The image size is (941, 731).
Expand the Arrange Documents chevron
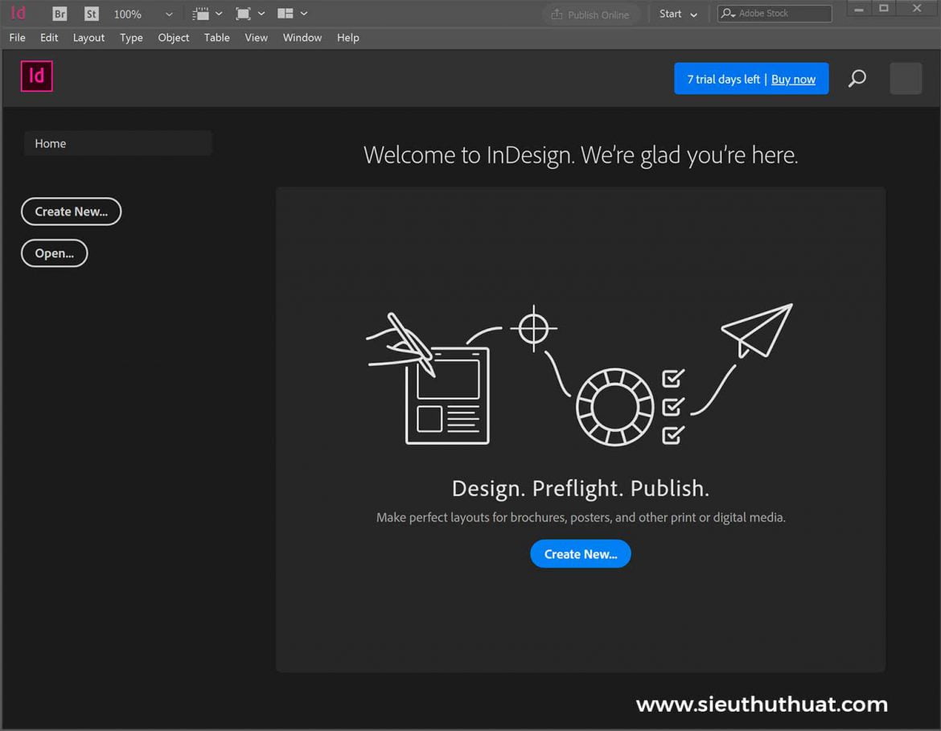pyautogui.click(x=303, y=13)
